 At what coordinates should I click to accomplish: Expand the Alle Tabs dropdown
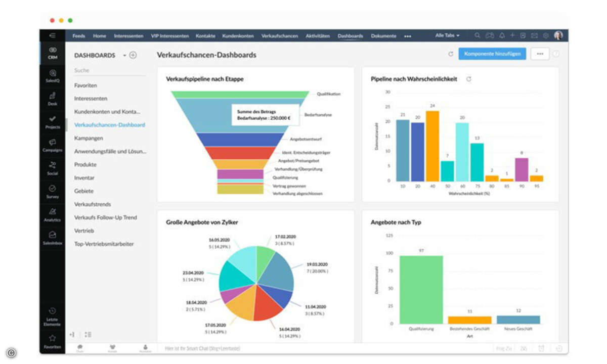tap(448, 36)
